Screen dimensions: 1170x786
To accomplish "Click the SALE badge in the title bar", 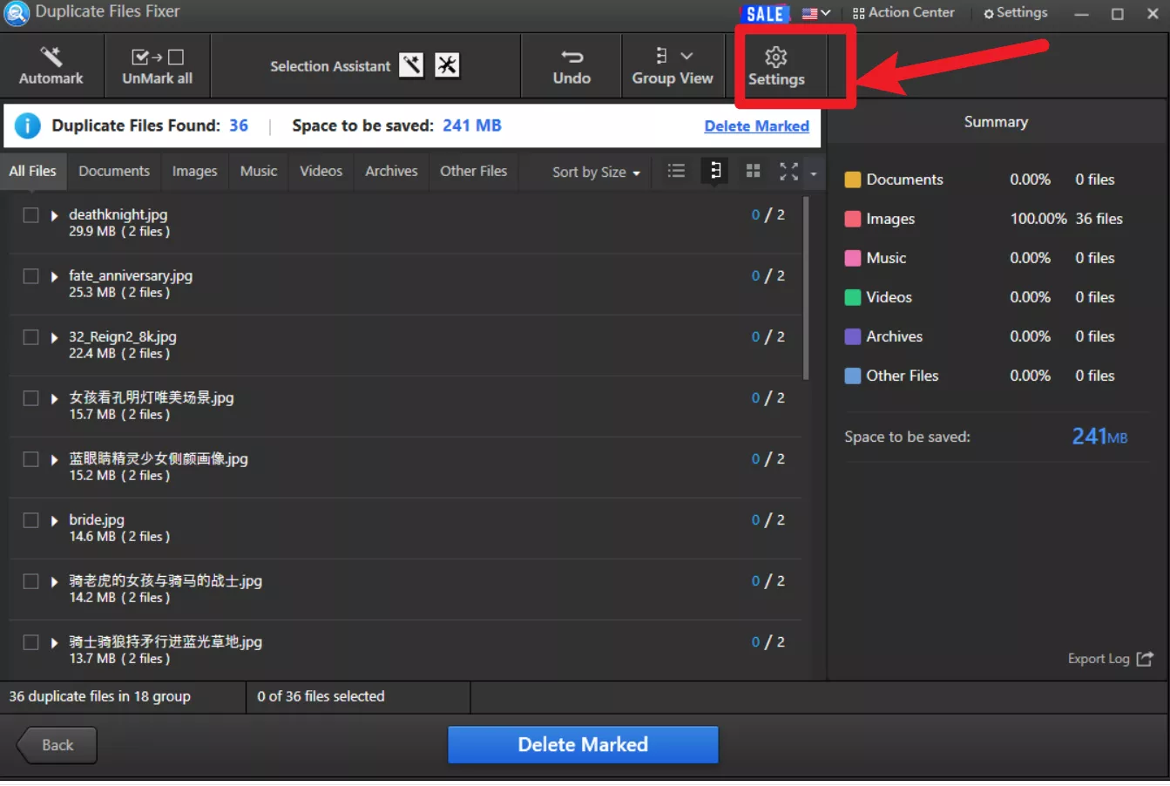I will point(766,14).
